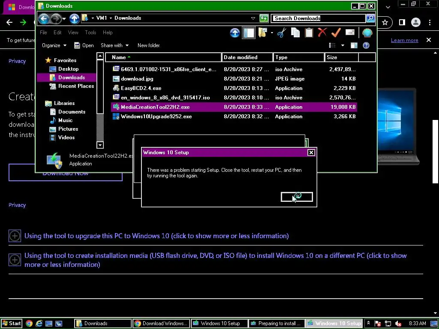Toggle the navigation pane toolbar icon

point(248,33)
